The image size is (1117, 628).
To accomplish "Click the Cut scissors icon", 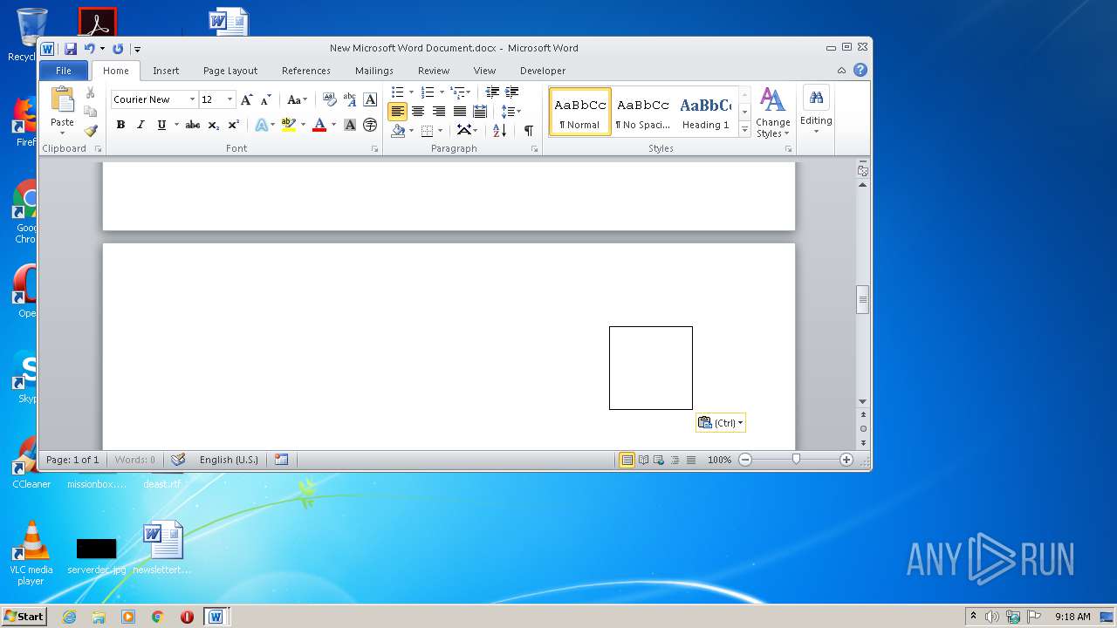I will pyautogui.click(x=90, y=92).
